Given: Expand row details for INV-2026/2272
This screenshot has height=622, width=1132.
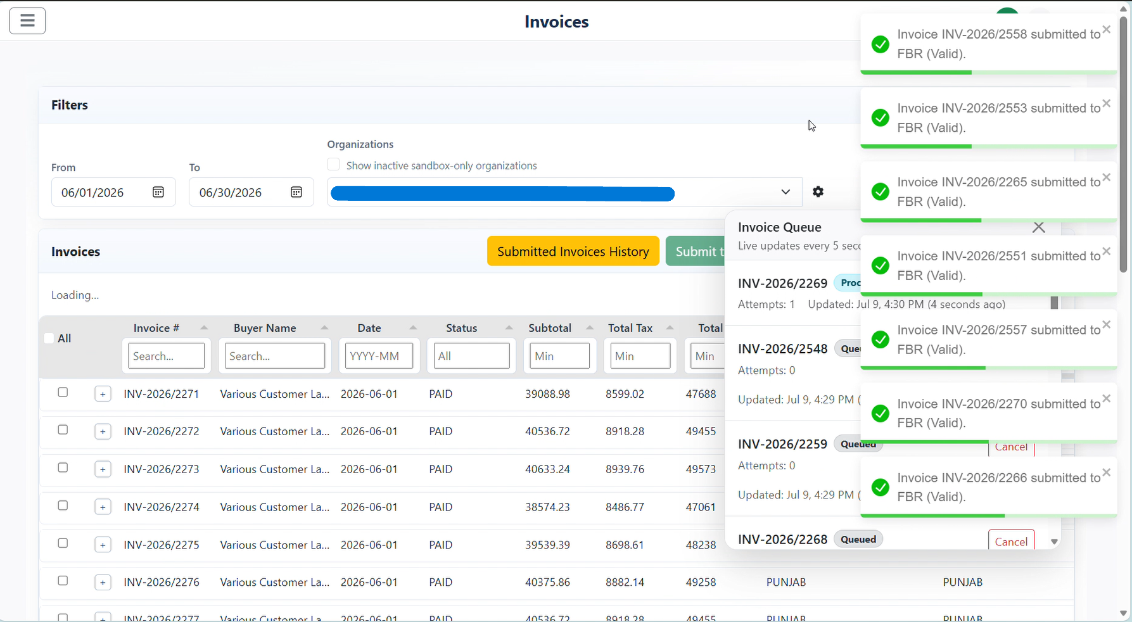Looking at the screenshot, I should (103, 431).
